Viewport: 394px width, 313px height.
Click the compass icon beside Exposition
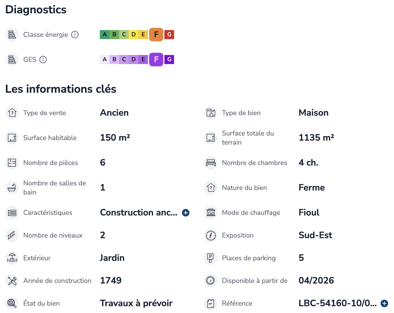coord(211,235)
